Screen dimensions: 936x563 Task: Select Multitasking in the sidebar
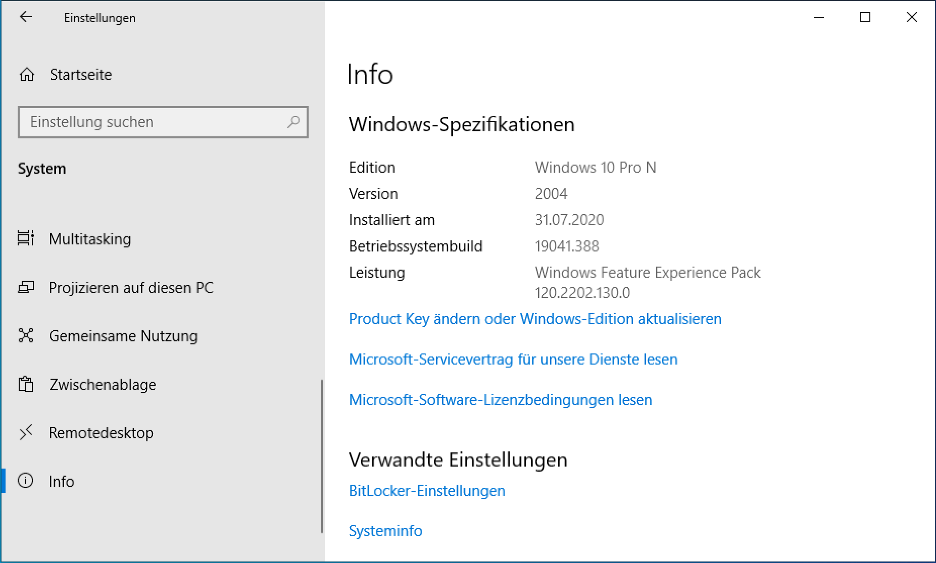pyautogui.click(x=162, y=238)
